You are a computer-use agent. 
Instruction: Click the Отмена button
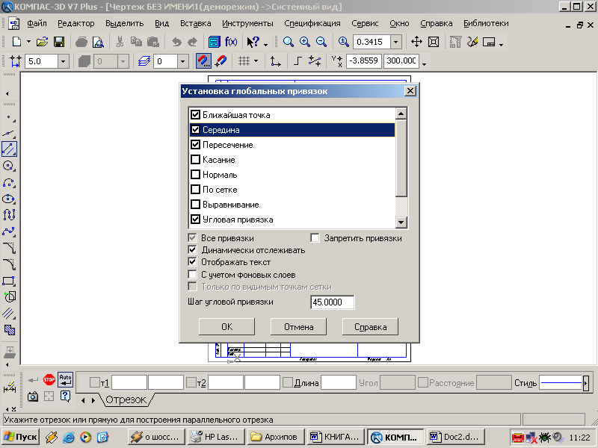point(298,327)
